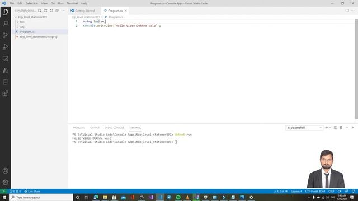Image resolution: width=358 pixels, height=201 pixels.
Task: Open the Selection menu
Action: (32, 3)
